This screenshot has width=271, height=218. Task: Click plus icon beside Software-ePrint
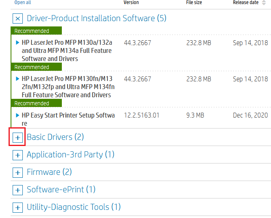pos(17,190)
